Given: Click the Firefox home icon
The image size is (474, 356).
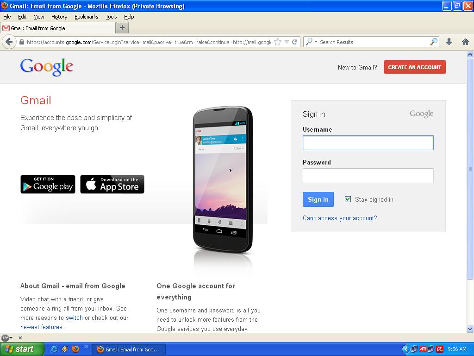Looking at the screenshot, I should pyautogui.click(x=466, y=42).
